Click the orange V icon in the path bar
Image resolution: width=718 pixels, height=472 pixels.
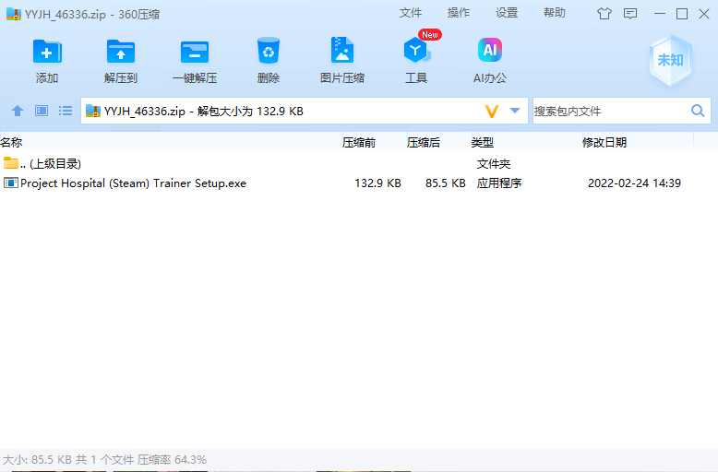(492, 112)
